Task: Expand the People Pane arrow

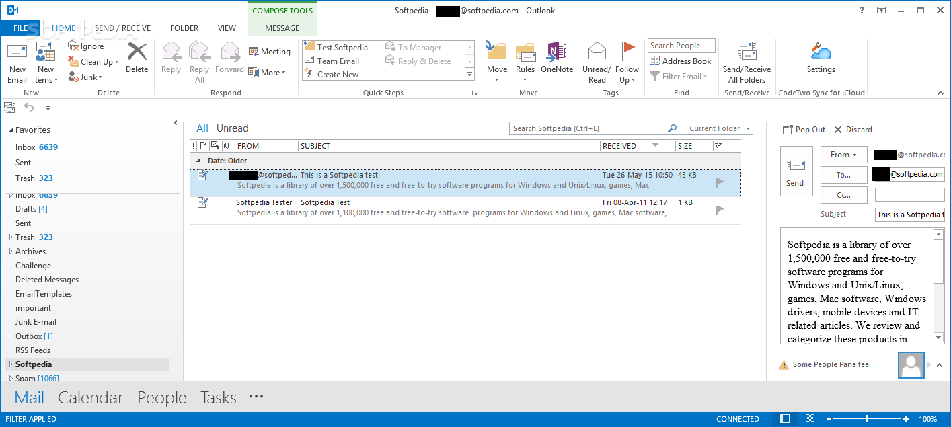Action: [x=940, y=365]
